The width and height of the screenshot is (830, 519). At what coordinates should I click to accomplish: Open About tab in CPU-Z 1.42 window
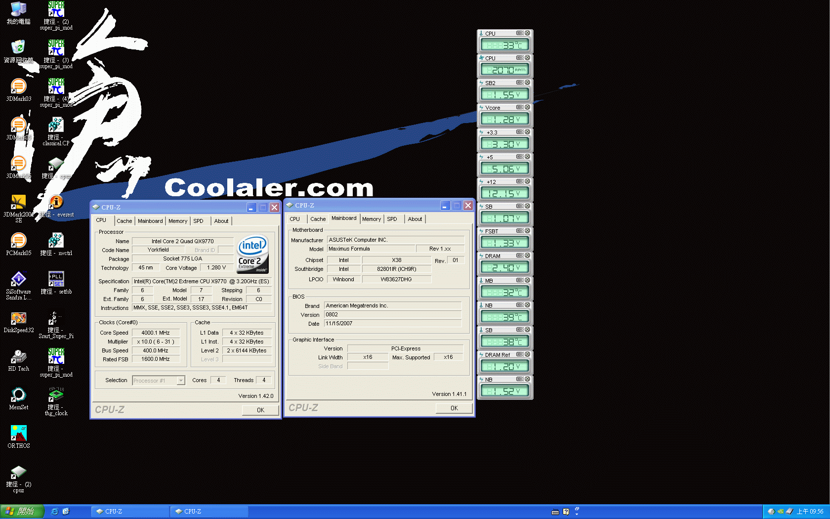pos(221,221)
